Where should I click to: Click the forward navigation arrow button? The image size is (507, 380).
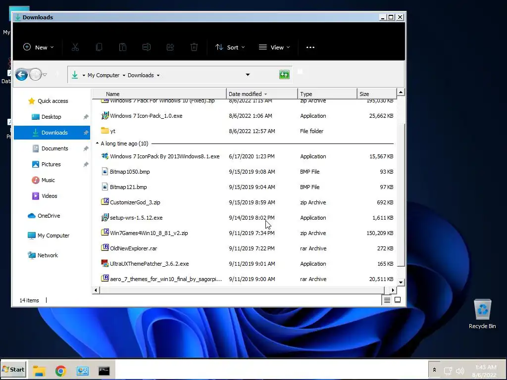[x=35, y=75]
